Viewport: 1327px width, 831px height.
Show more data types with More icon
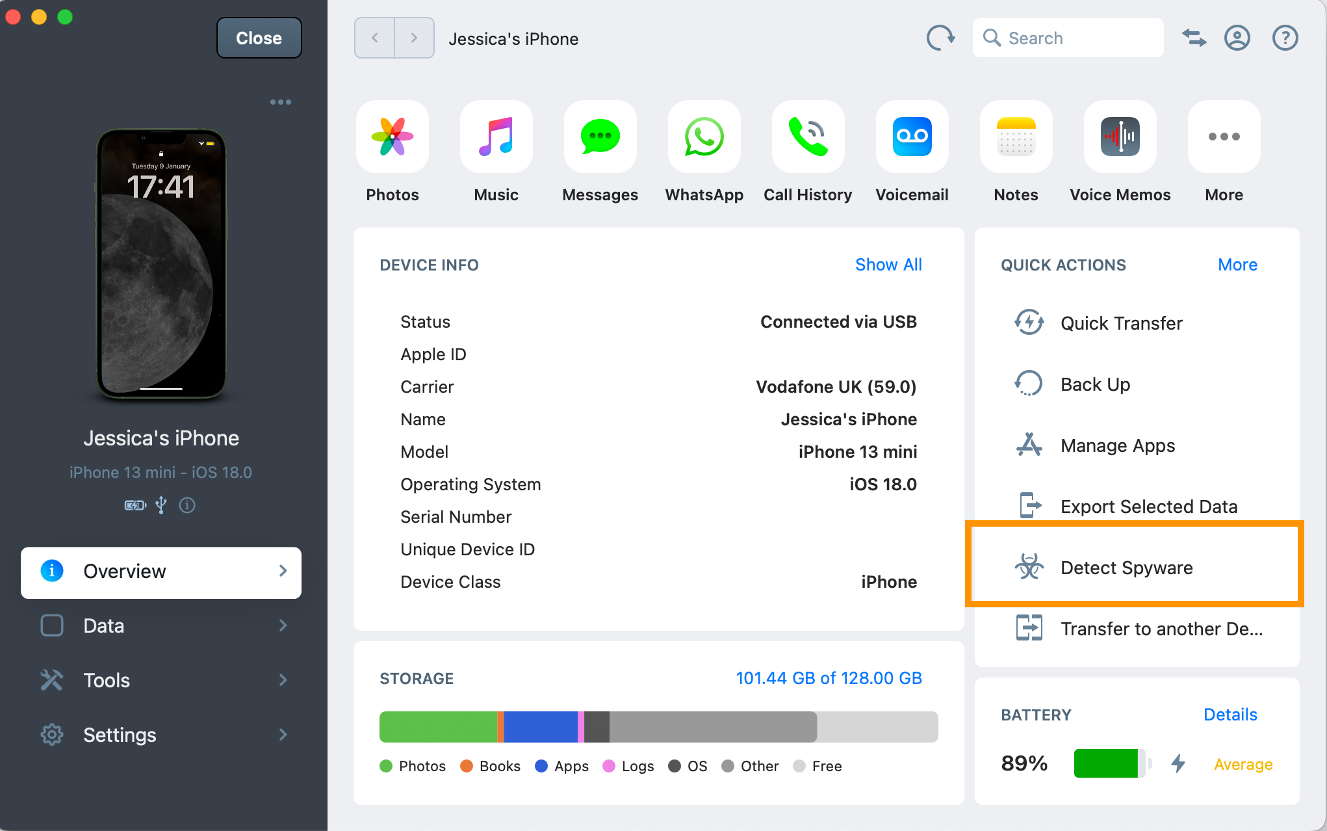[x=1224, y=137]
